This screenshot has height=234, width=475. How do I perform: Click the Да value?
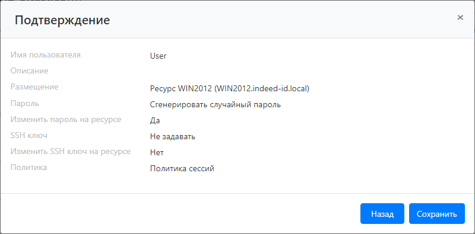pos(155,121)
